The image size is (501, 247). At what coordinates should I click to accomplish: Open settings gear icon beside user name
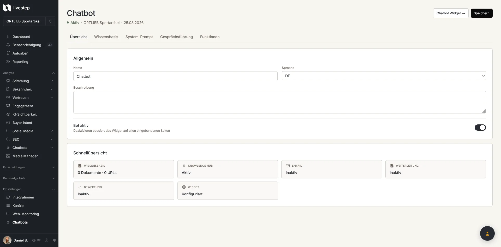54,240
